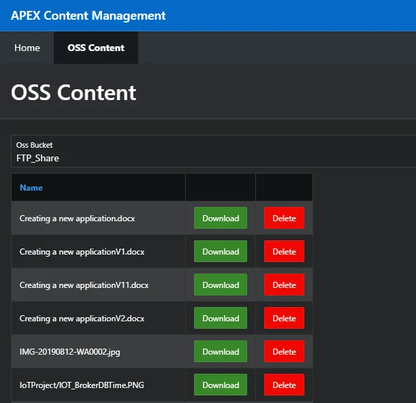Download Creating a new application.docx
The width and height of the screenshot is (416, 403).
[x=221, y=218]
